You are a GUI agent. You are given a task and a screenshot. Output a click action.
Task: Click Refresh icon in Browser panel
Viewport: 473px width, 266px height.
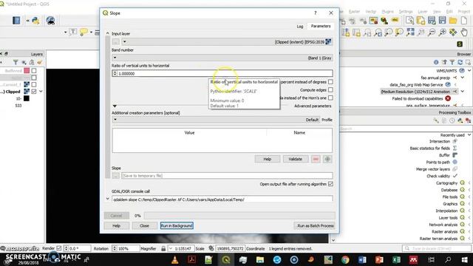(460, 62)
